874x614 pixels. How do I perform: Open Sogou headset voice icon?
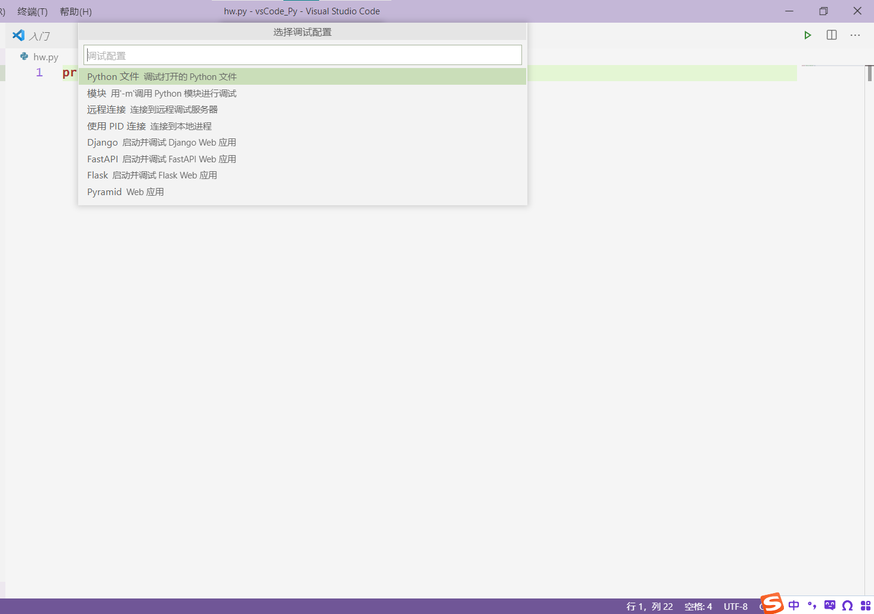847,606
